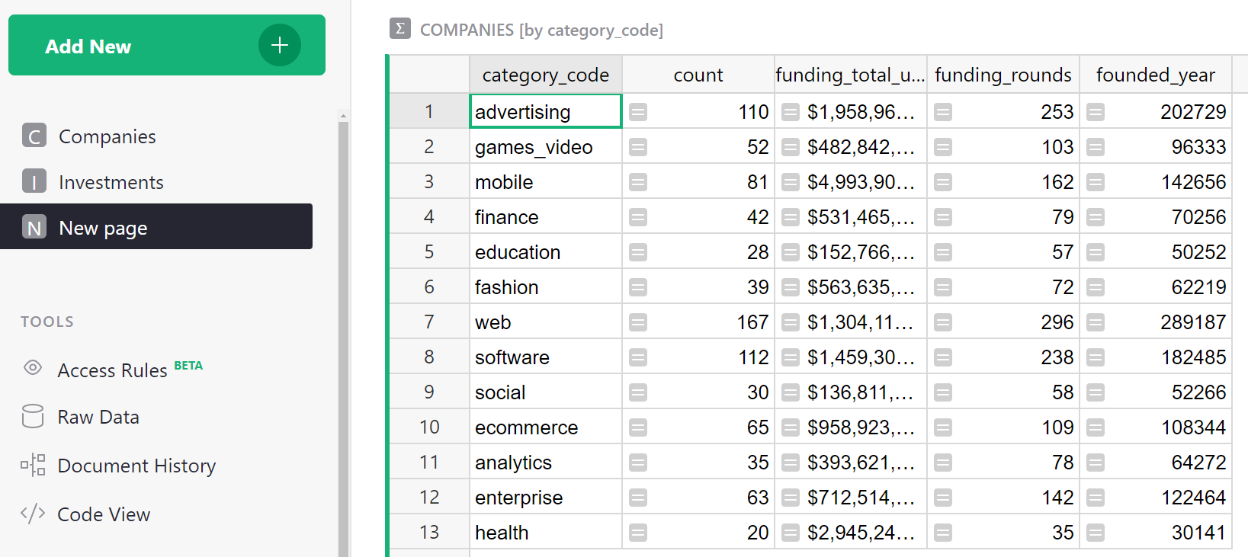Click the Document History icon
1248x557 pixels.
pyautogui.click(x=33, y=465)
